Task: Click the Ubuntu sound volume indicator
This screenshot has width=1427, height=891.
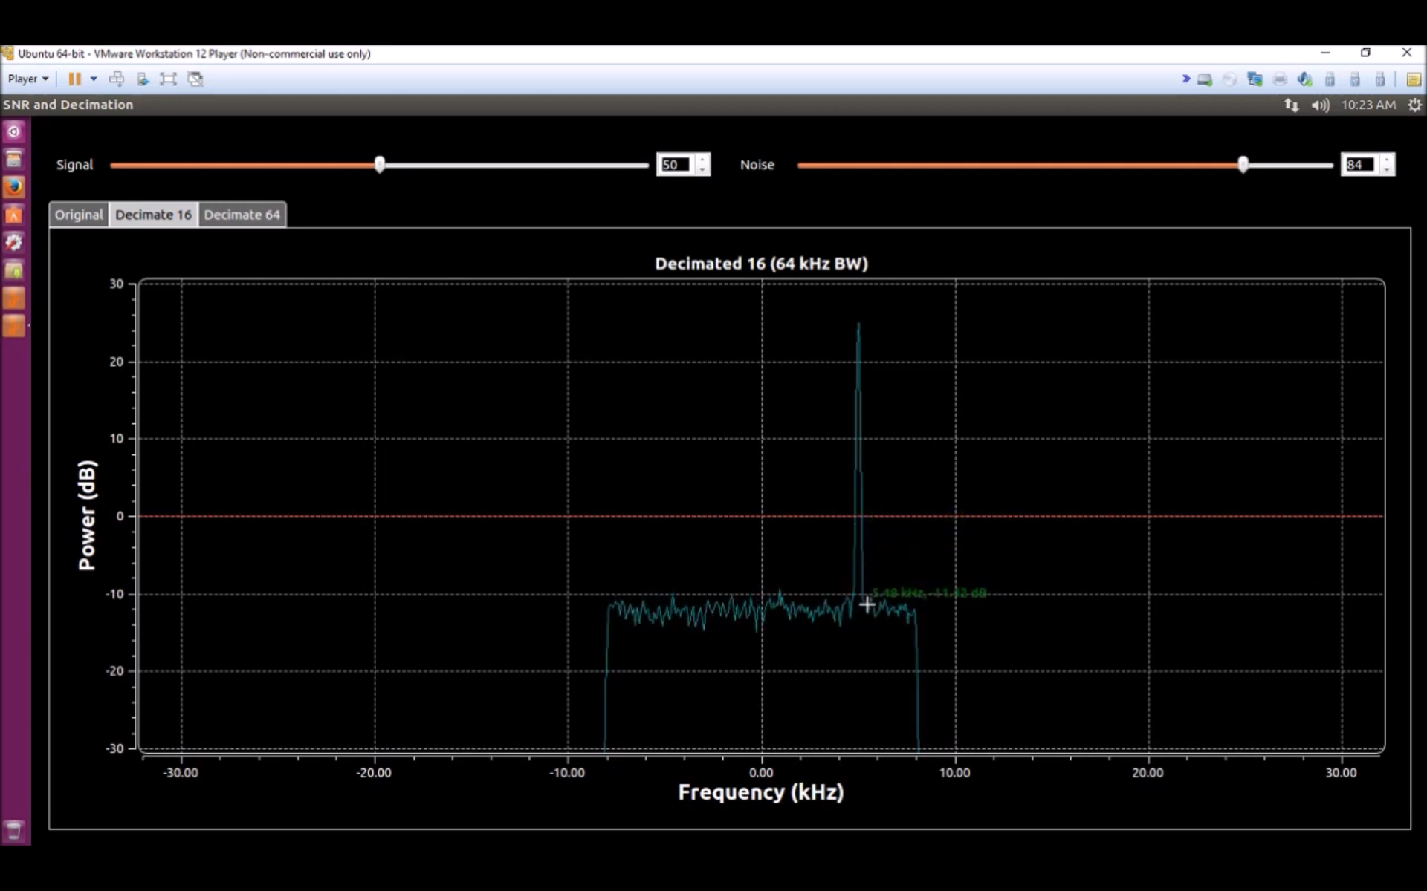Action: tap(1320, 105)
